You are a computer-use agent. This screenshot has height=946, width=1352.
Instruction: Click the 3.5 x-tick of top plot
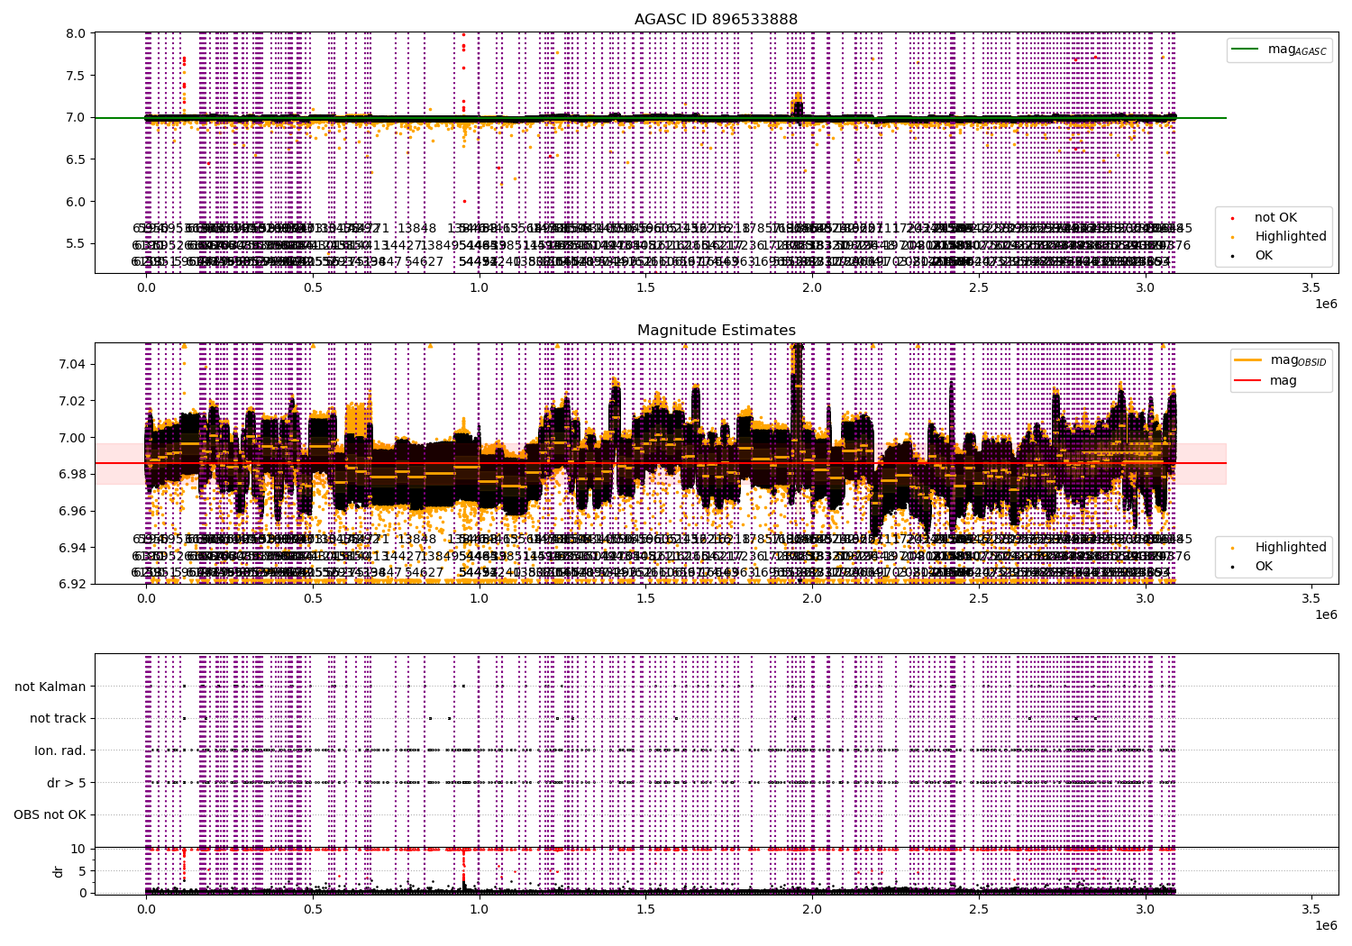pos(1311,289)
